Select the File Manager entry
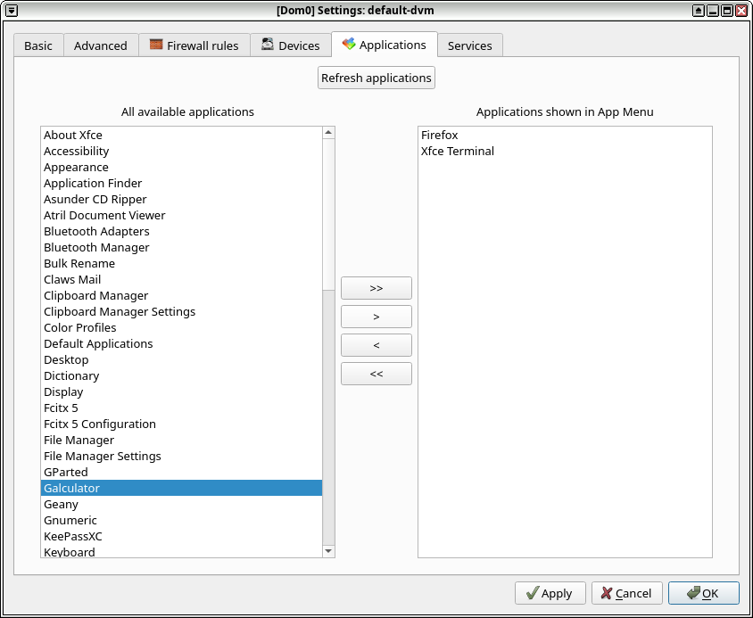This screenshot has height=618, width=753. [181, 441]
